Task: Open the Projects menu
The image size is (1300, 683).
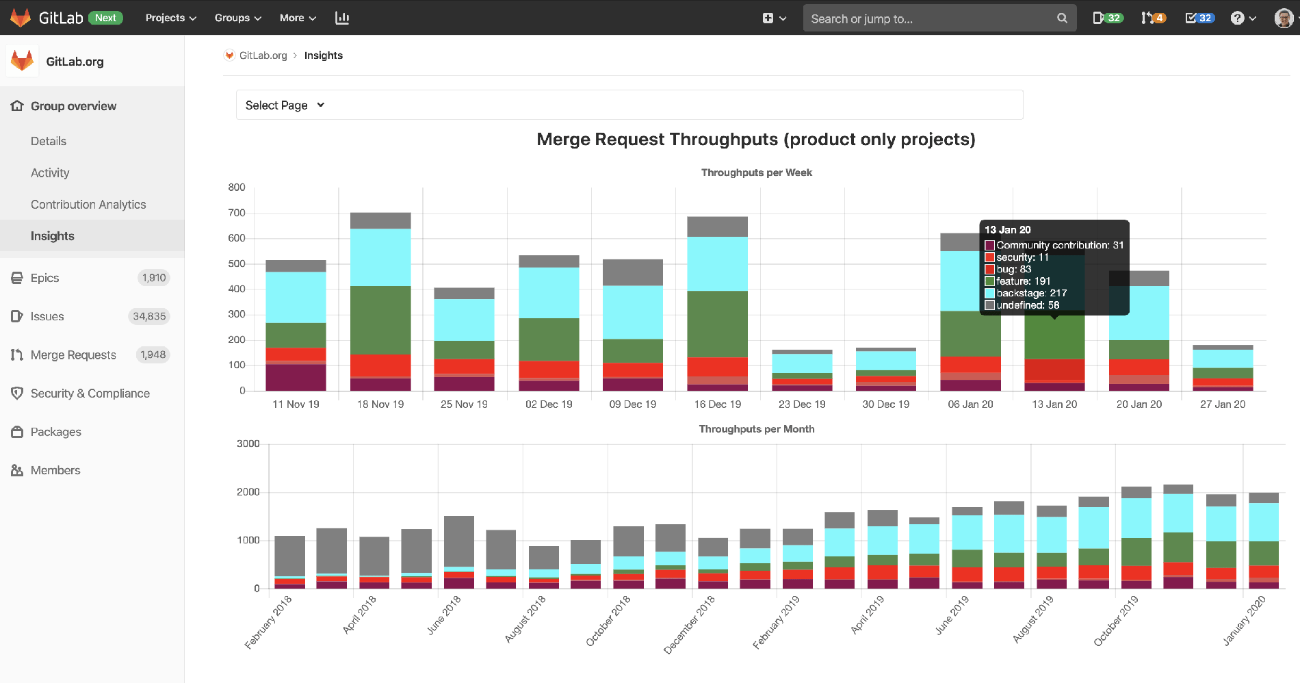Action: pyautogui.click(x=170, y=18)
